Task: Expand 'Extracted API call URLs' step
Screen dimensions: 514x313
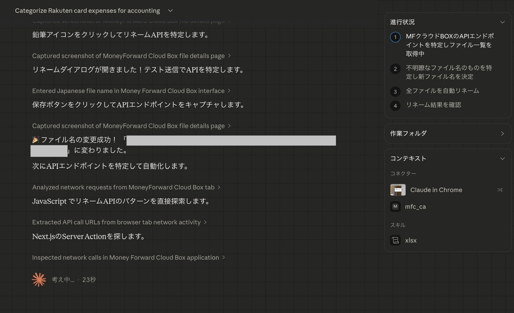Action: point(119,222)
